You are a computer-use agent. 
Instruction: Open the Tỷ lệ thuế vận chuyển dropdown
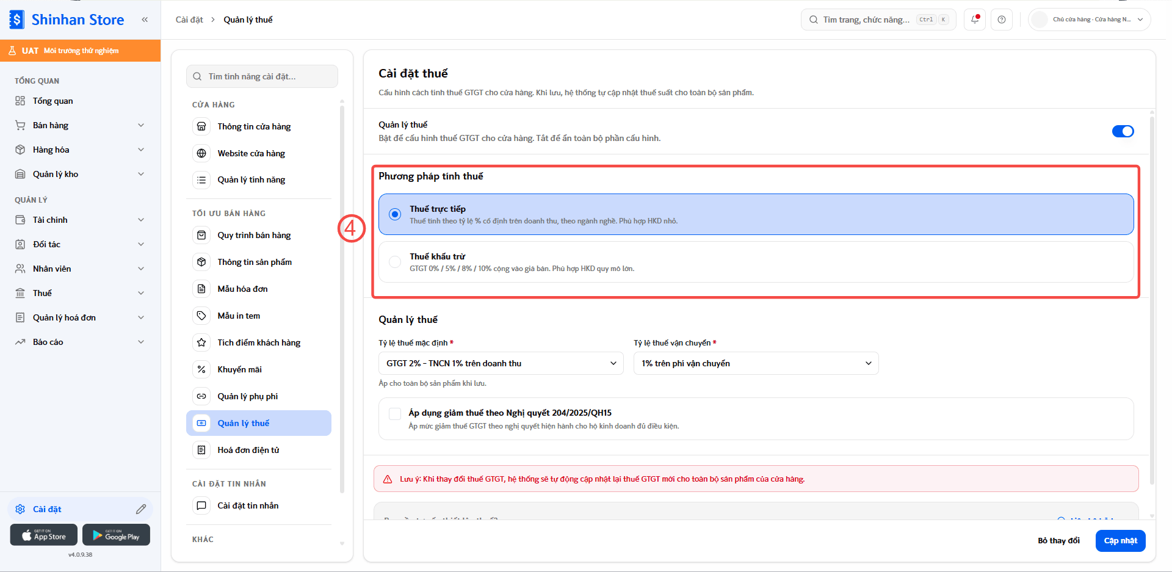pos(756,363)
